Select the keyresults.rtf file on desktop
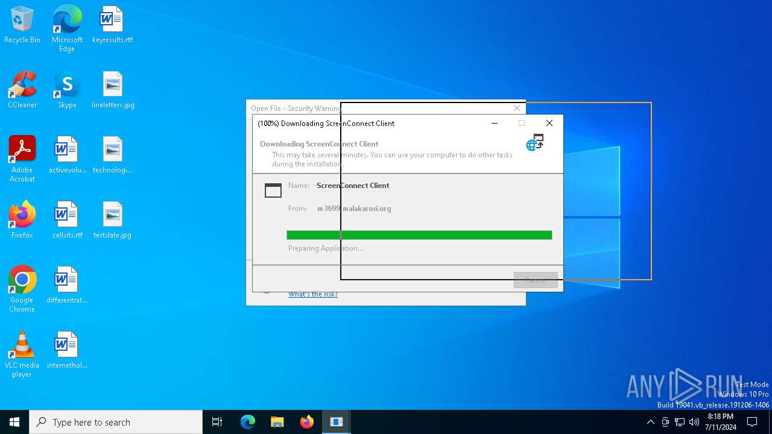Image resolution: width=772 pixels, height=434 pixels. [x=112, y=25]
